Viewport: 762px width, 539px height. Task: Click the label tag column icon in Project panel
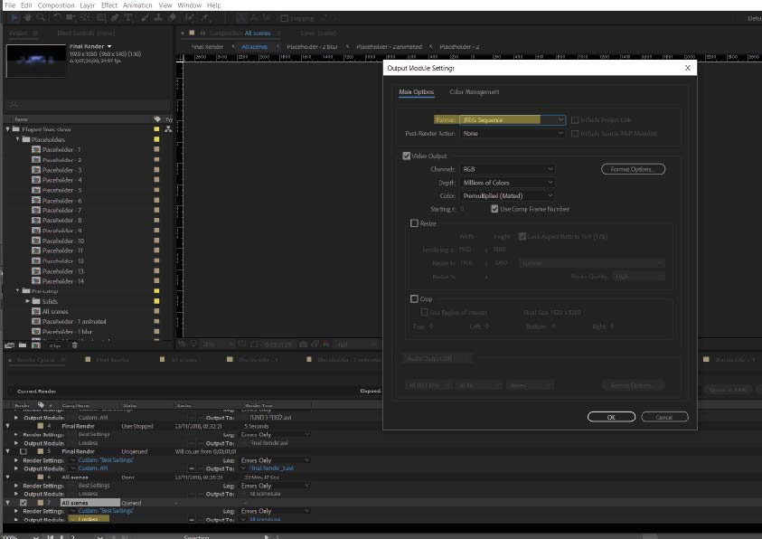(156, 119)
